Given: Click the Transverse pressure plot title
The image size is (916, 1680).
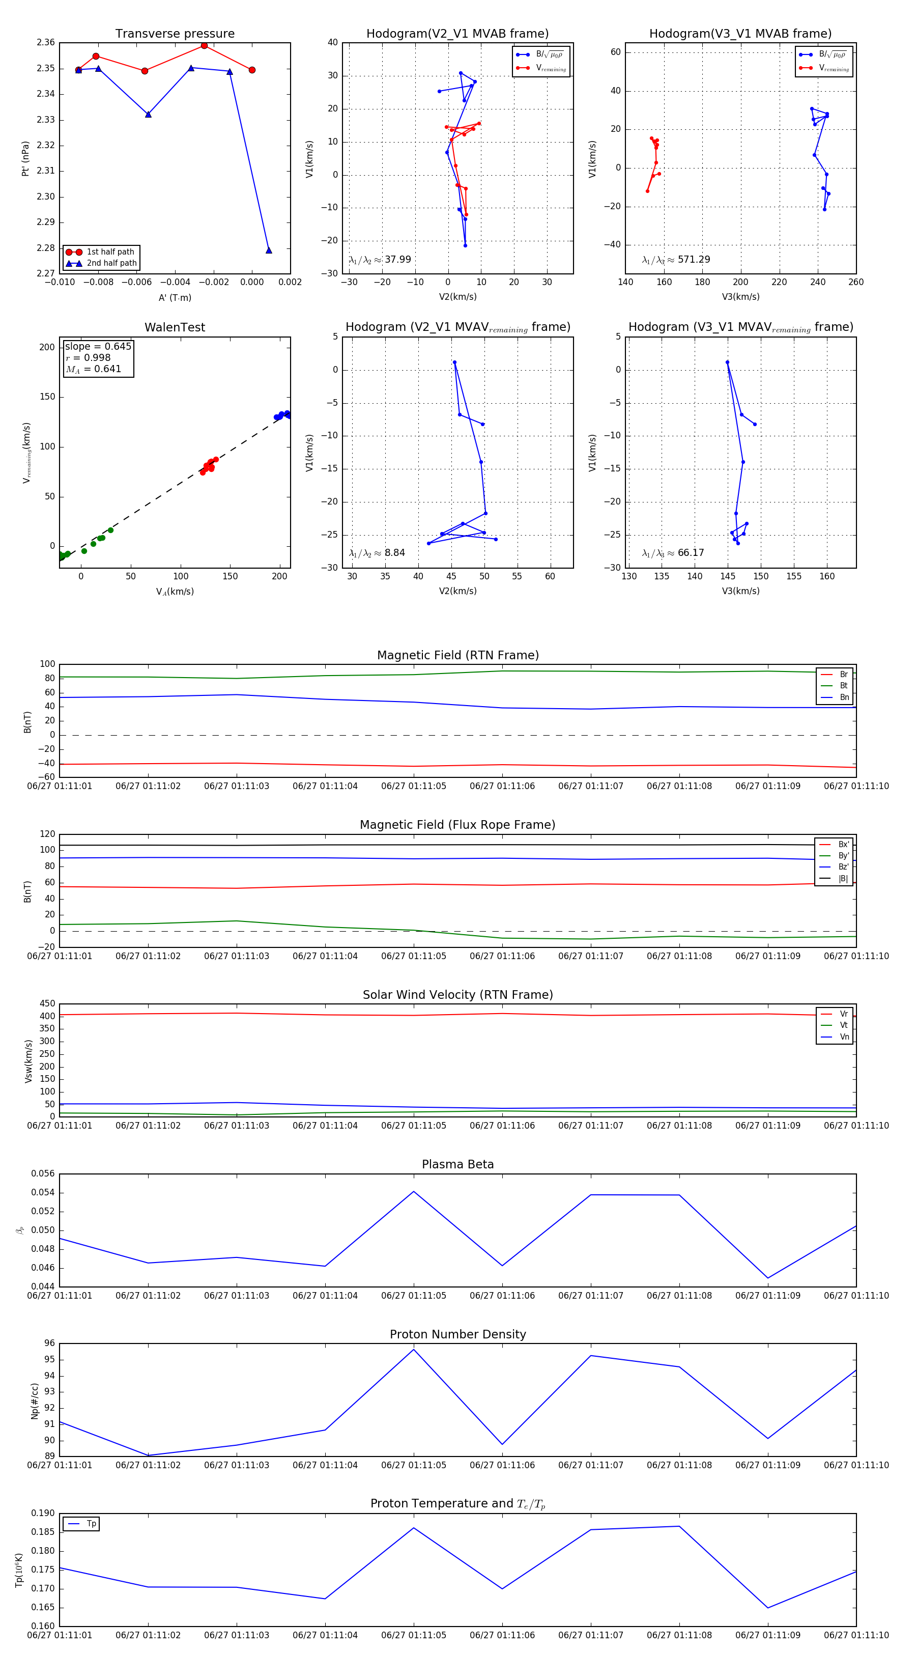Looking at the screenshot, I should [175, 34].
